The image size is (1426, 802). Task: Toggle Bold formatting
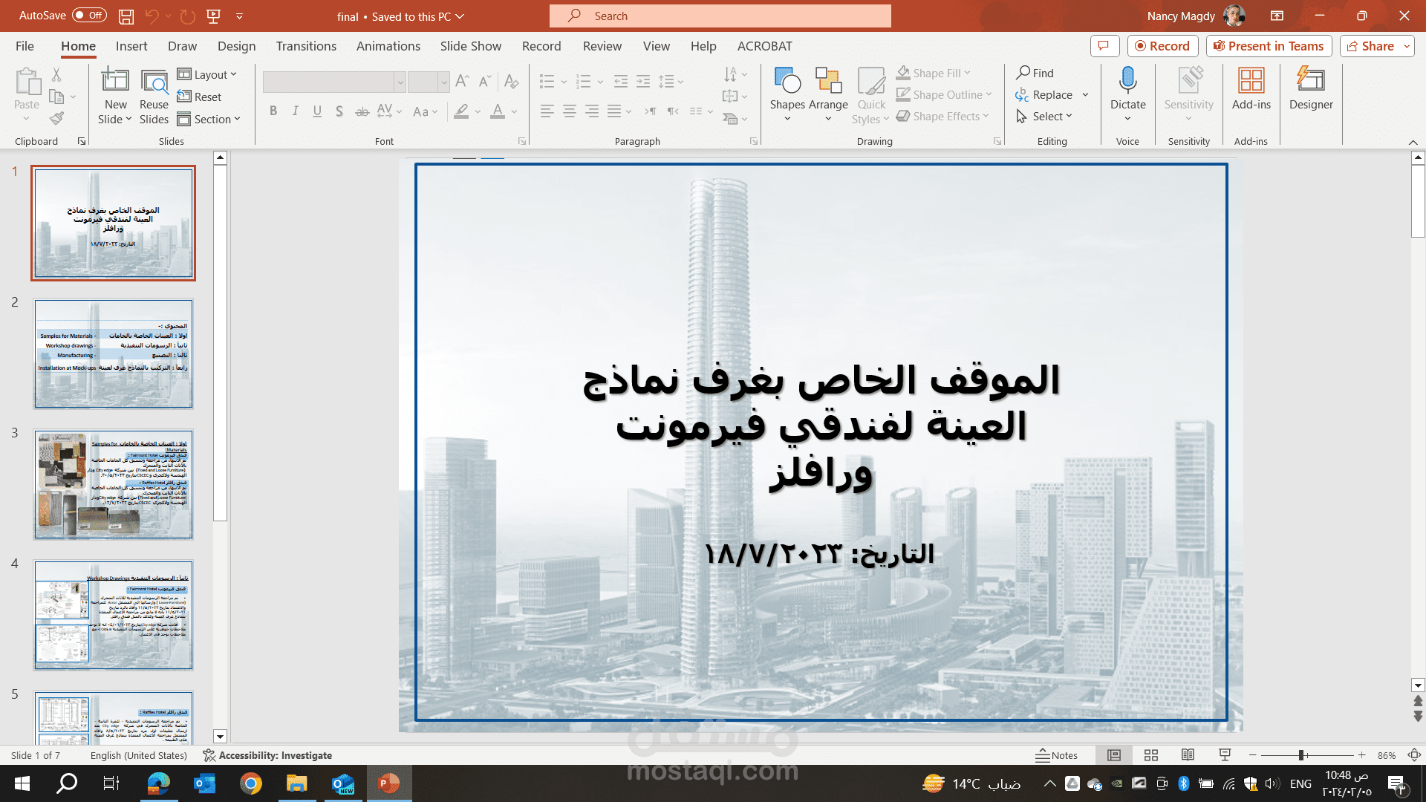coord(273,111)
